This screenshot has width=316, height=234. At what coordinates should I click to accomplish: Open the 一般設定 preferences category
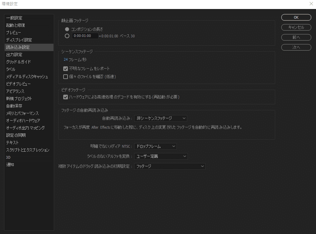pos(29,18)
